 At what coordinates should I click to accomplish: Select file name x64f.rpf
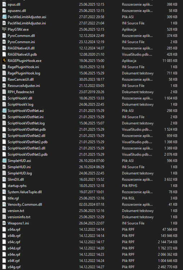pyautogui.click(x=14, y=261)
